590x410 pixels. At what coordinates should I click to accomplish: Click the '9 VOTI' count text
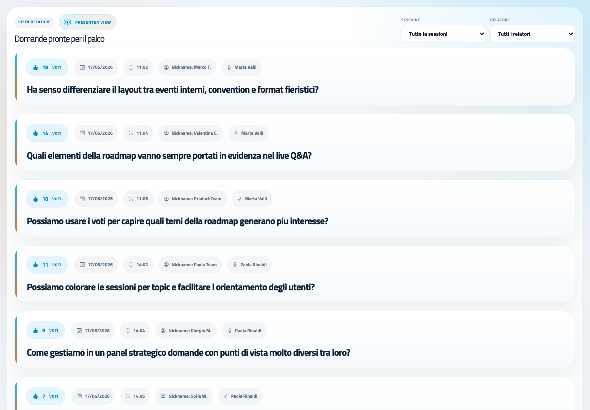click(50, 331)
